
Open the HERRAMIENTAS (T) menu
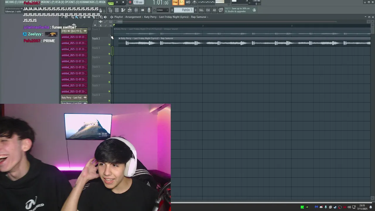89,2
